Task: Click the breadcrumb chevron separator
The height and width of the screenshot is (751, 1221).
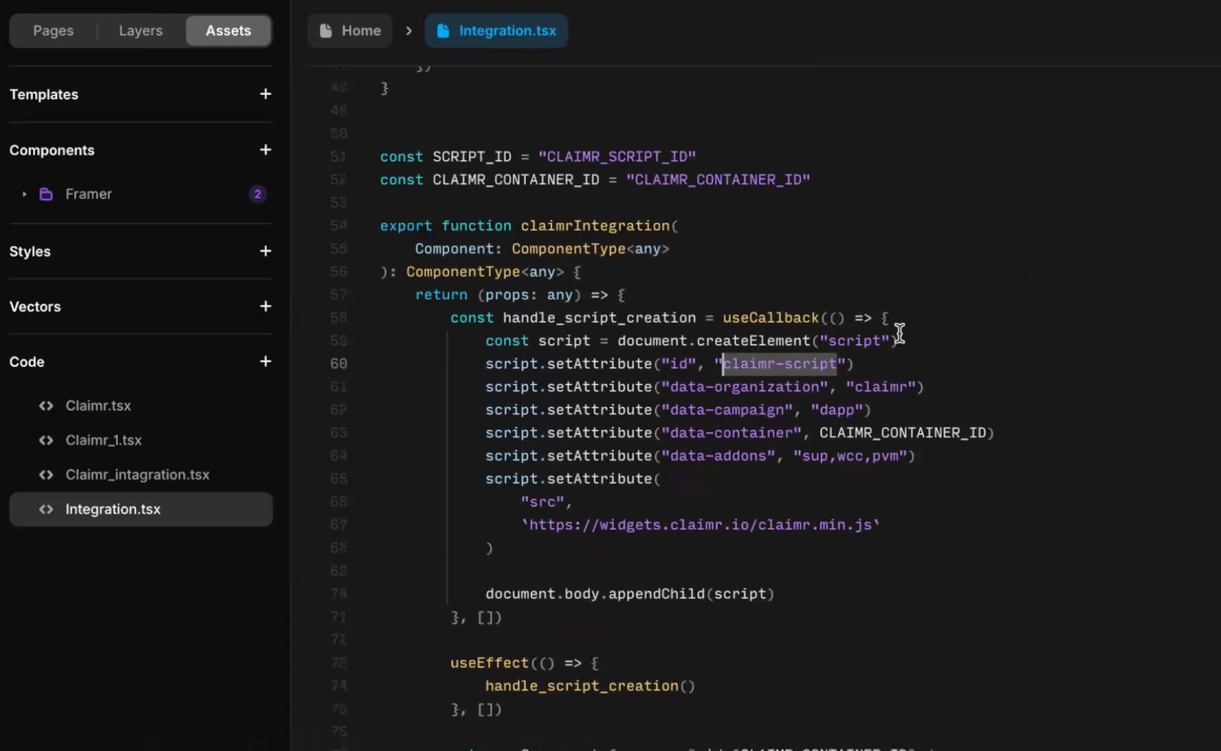Action: click(409, 30)
